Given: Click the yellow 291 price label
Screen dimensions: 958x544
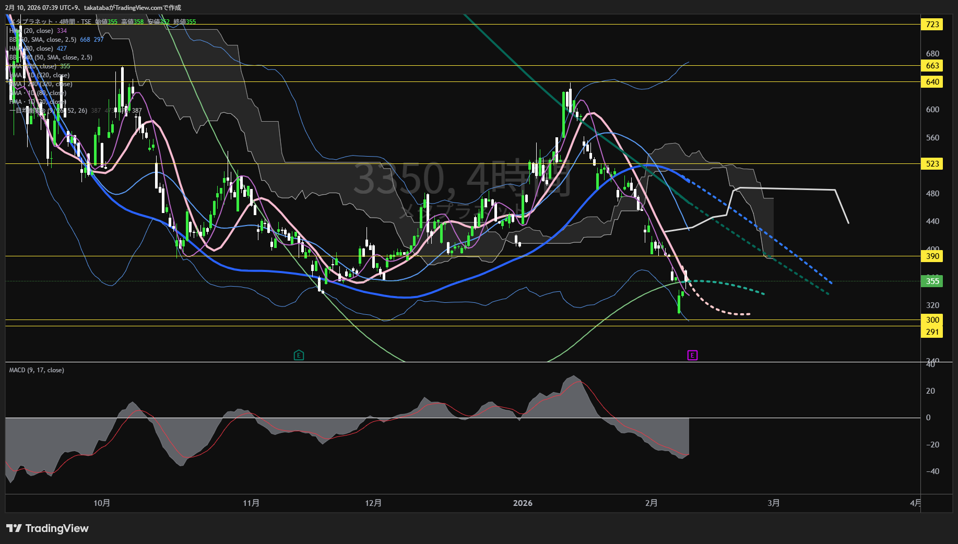Looking at the screenshot, I should [932, 332].
